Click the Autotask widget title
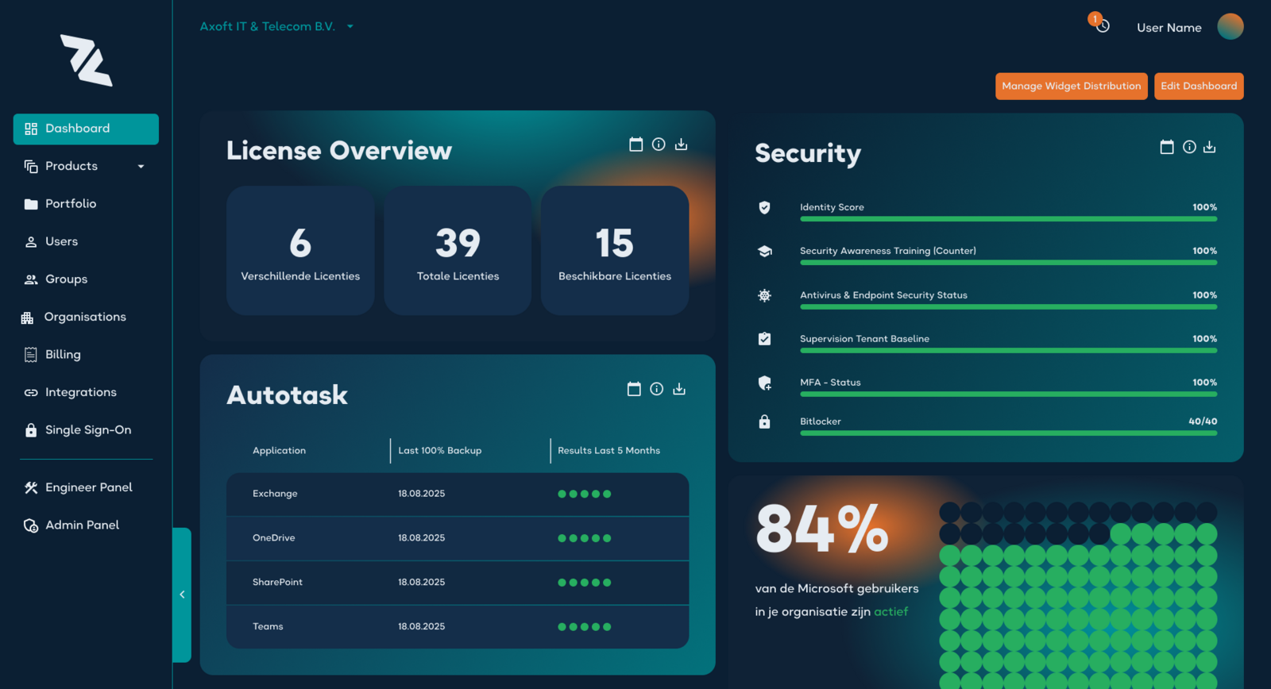Viewport: 1271px width, 689px height. click(288, 395)
